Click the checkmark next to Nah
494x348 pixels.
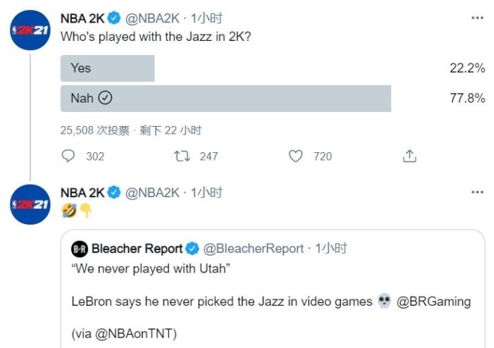pyautogui.click(x=105, y=99)
